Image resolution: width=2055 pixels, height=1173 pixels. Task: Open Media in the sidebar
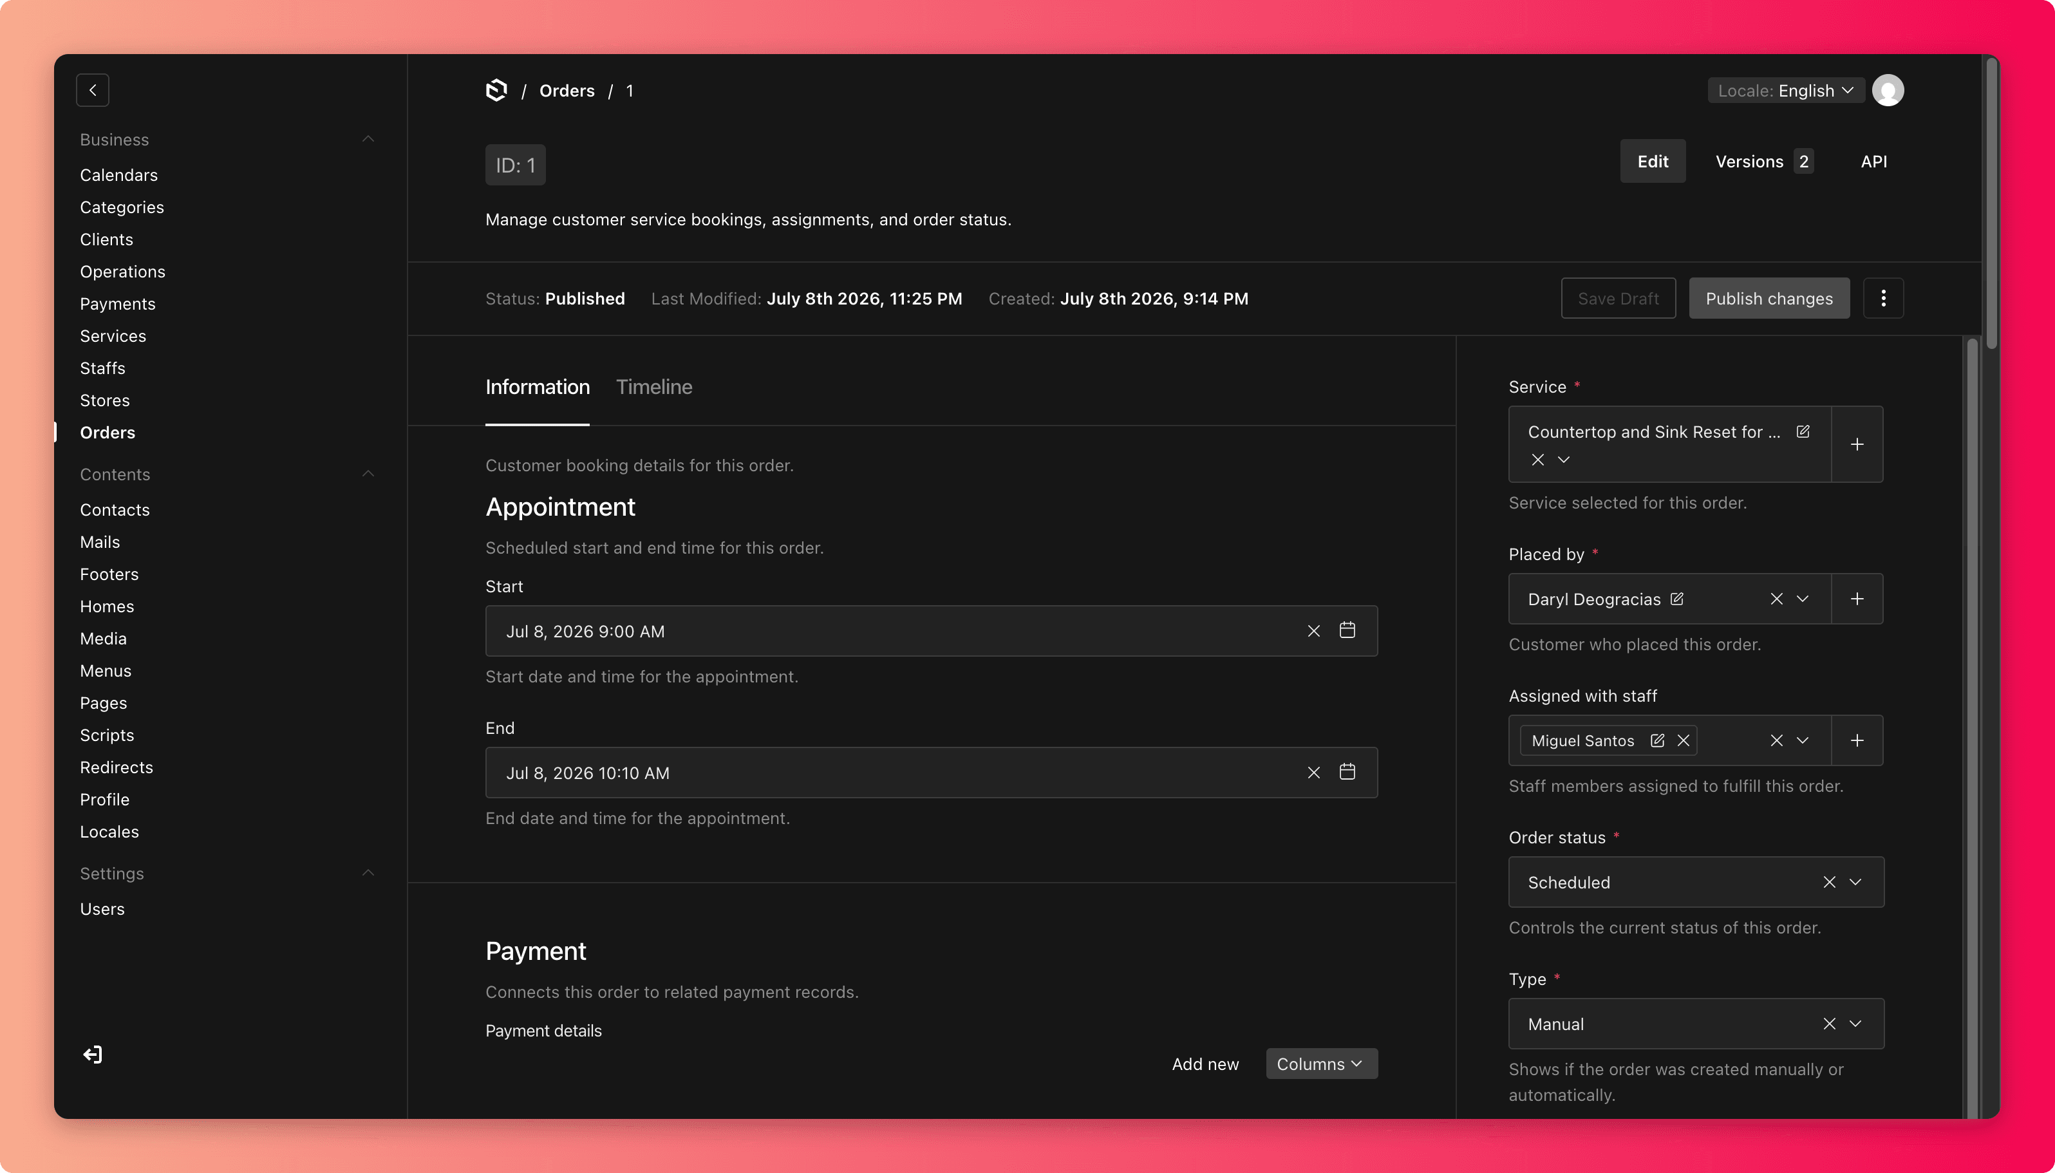(x=103, y=638)
